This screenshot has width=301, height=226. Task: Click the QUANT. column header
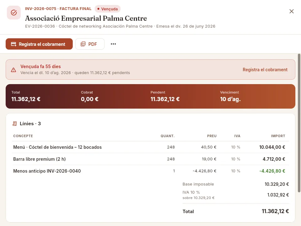pyautogui.click(x=167, y=136)
